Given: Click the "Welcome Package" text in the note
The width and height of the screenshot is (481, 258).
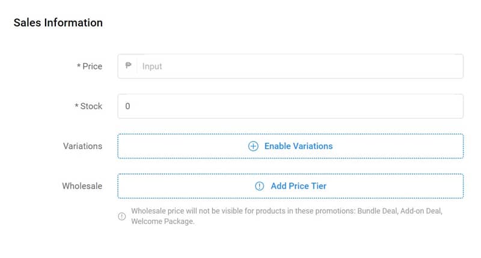Looking at the screenshot, I should [162, 221].
